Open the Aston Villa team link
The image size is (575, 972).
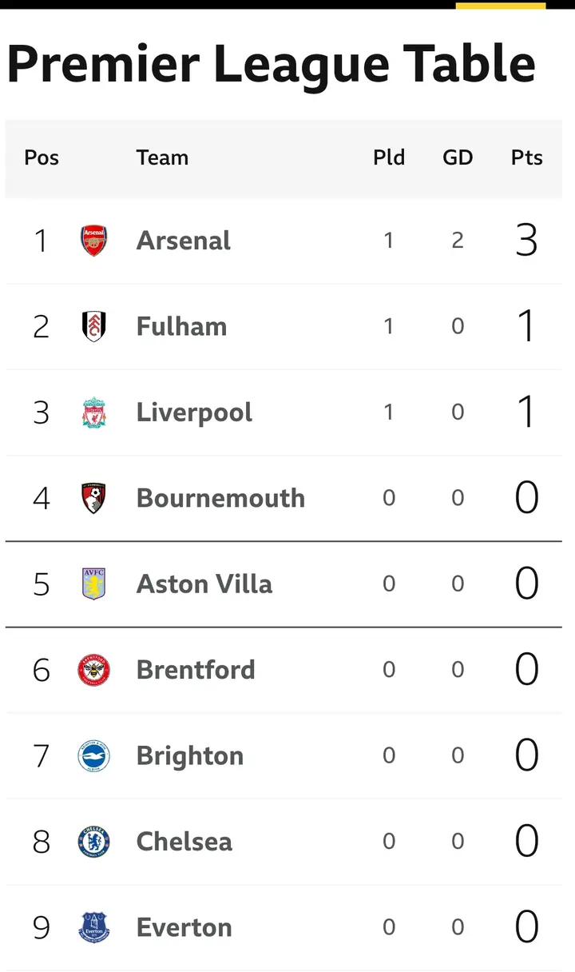pos(204,584)
